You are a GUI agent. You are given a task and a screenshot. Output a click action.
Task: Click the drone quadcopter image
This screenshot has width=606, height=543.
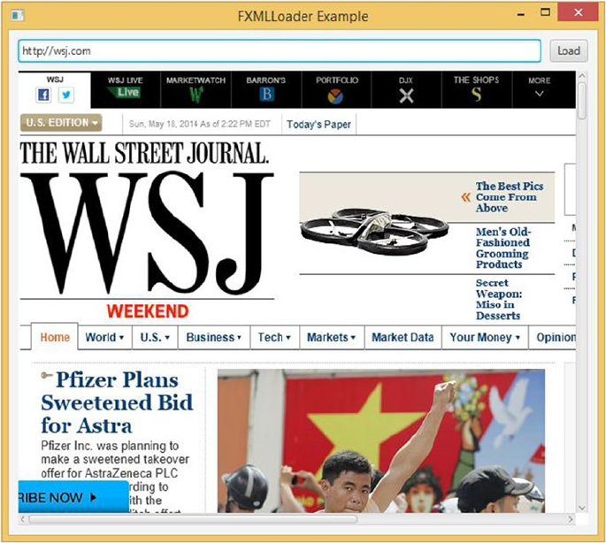click(374, 231)
